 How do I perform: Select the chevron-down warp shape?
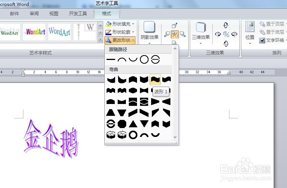(x=166, y=124)
